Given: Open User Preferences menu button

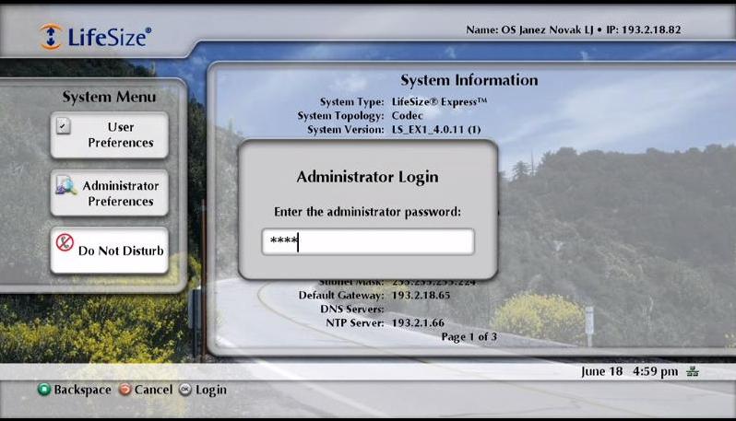Looking at the screenshot, I should click(x=110, y=135).
